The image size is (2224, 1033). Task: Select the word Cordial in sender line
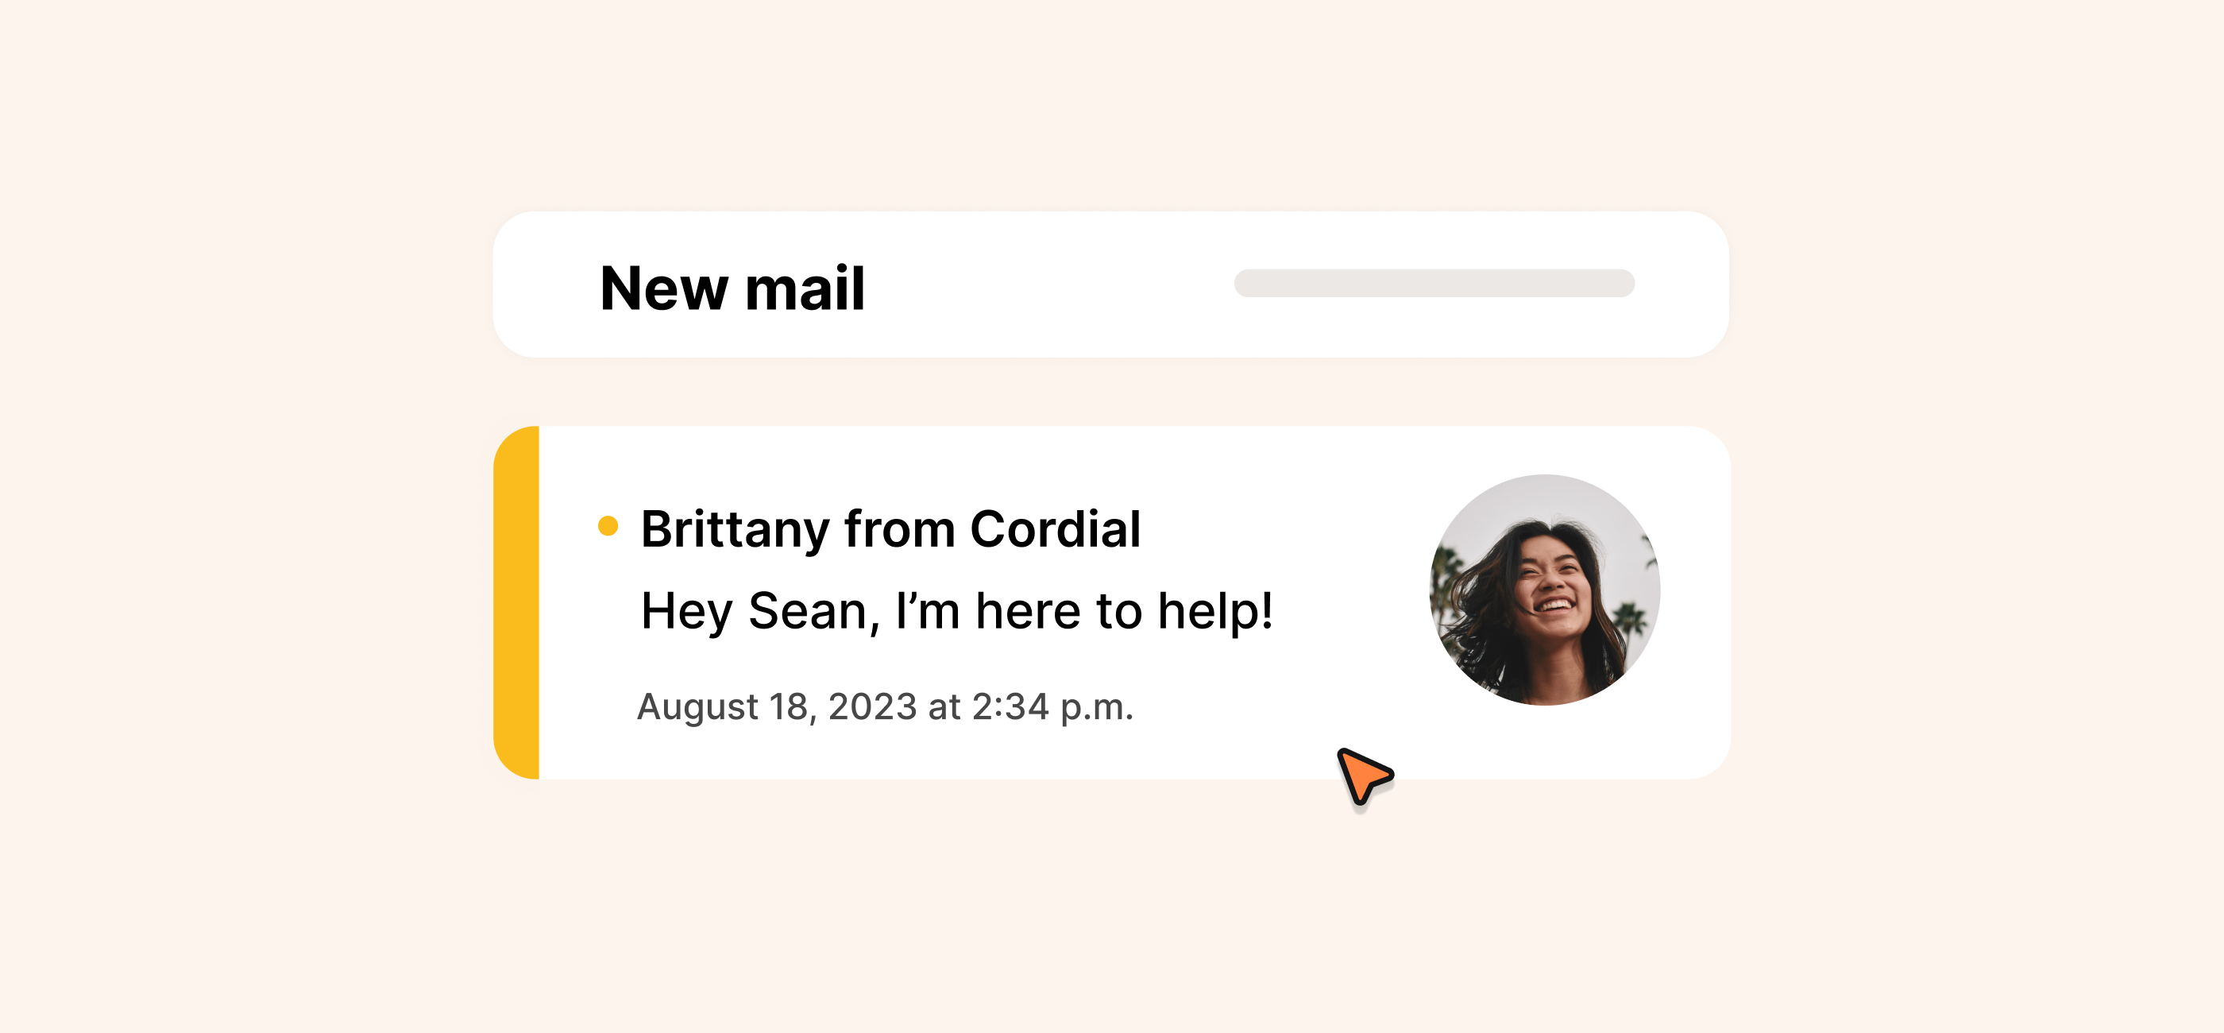1055,528
